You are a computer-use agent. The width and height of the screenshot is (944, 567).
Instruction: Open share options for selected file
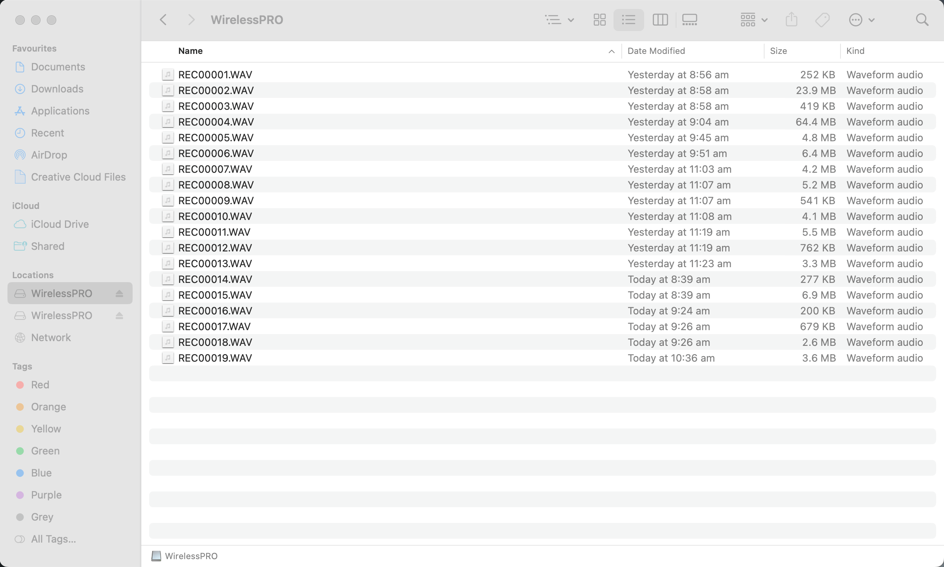[792, 20]
